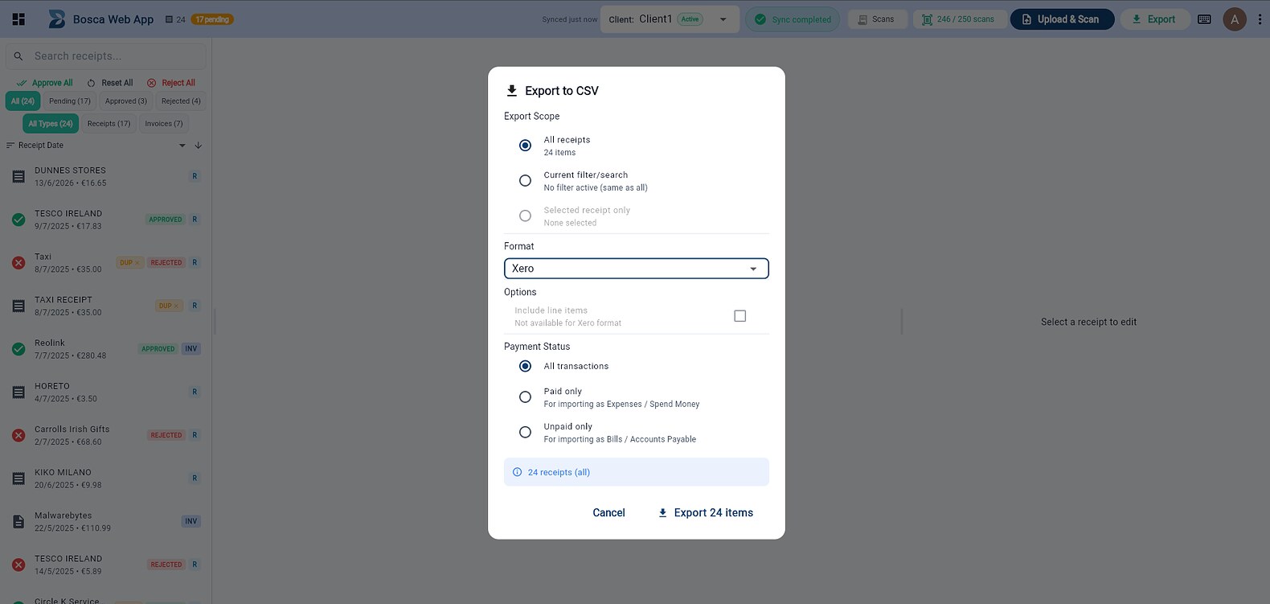1270x604 pixels.
Task: Open the Client1 selector dropdown
Action: tap(669, 19)
